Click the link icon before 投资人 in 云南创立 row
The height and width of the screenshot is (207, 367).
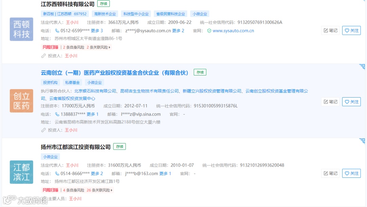pyautogui.click(x=43, y=130)
